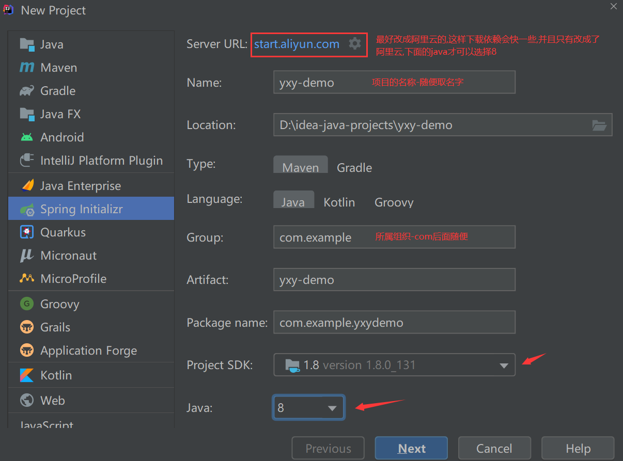The image size is (623, 461).
Task: Select Web generator entry
Action: (x=91, y=401)
